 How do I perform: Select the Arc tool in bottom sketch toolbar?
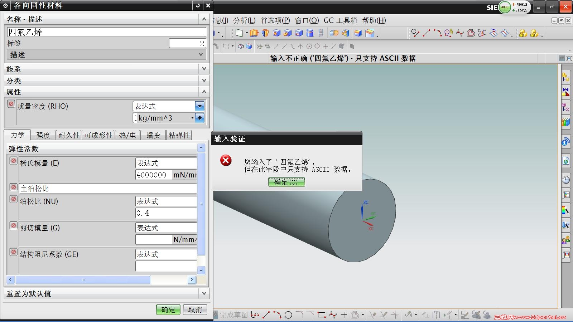pyautogui.click(x=277, y=315)
